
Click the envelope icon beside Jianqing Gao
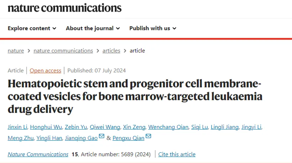tap(101, 136)
